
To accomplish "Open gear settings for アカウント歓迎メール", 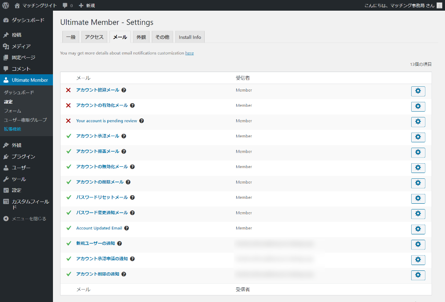I will click(418, 91).
